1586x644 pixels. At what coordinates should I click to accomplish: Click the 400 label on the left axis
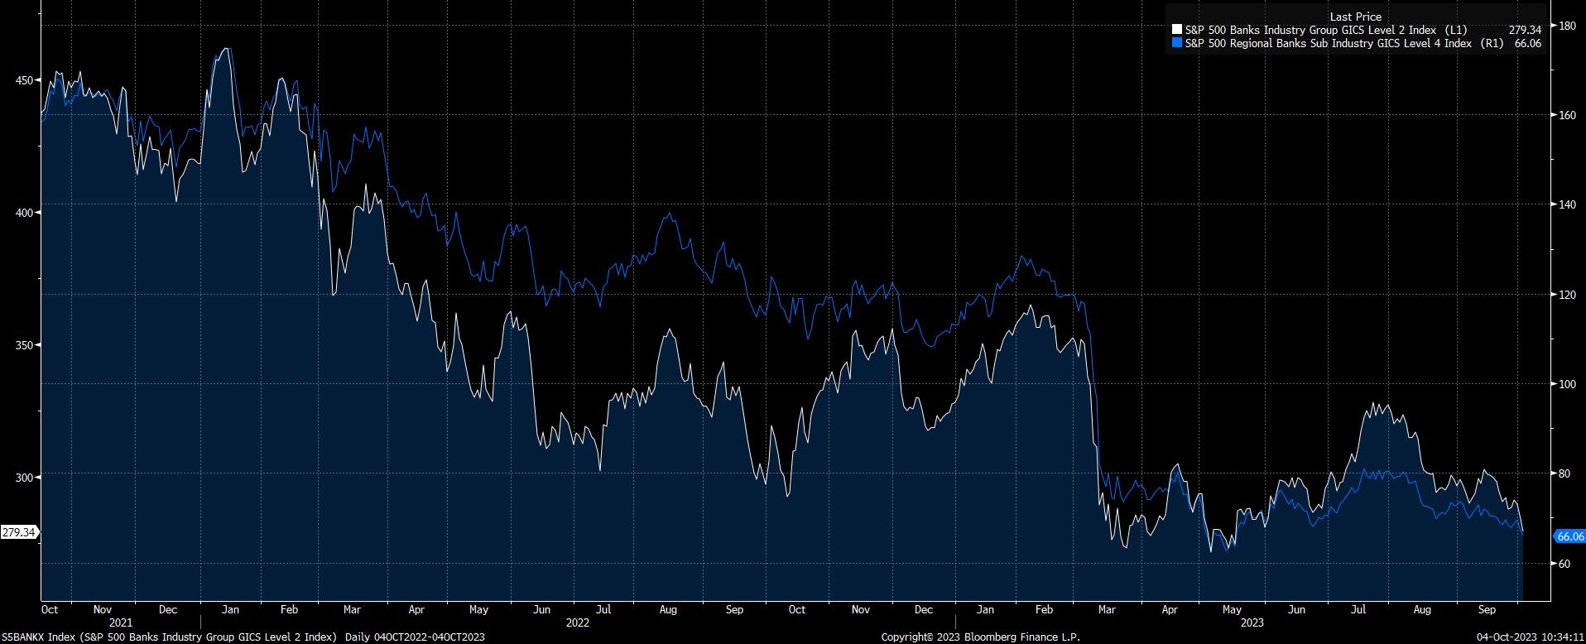coord(22,213)
